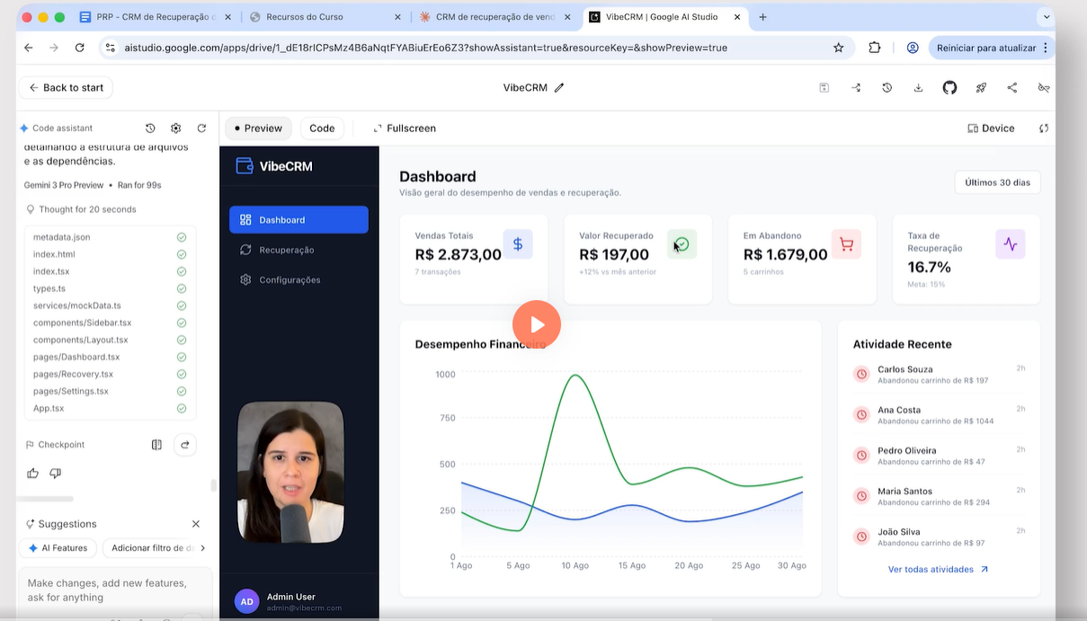Click the GitHub icon
Screen dimensions: 1087x621
click(949, 87)
